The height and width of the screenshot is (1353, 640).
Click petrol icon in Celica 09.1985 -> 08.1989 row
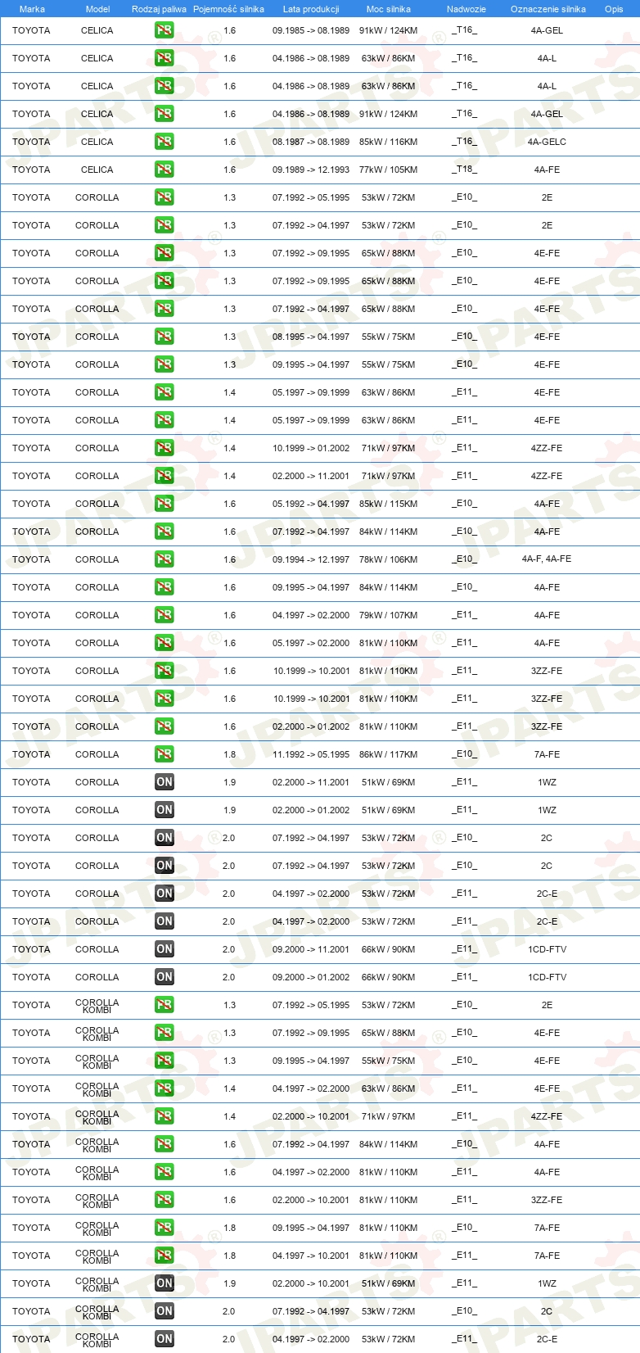165,30
